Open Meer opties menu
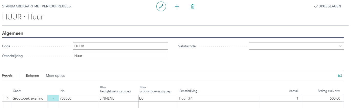This screenshot has width=351, height=108. [55, 75]
